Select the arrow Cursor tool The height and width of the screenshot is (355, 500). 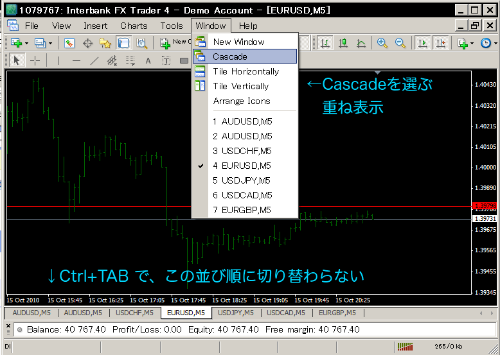16,60
